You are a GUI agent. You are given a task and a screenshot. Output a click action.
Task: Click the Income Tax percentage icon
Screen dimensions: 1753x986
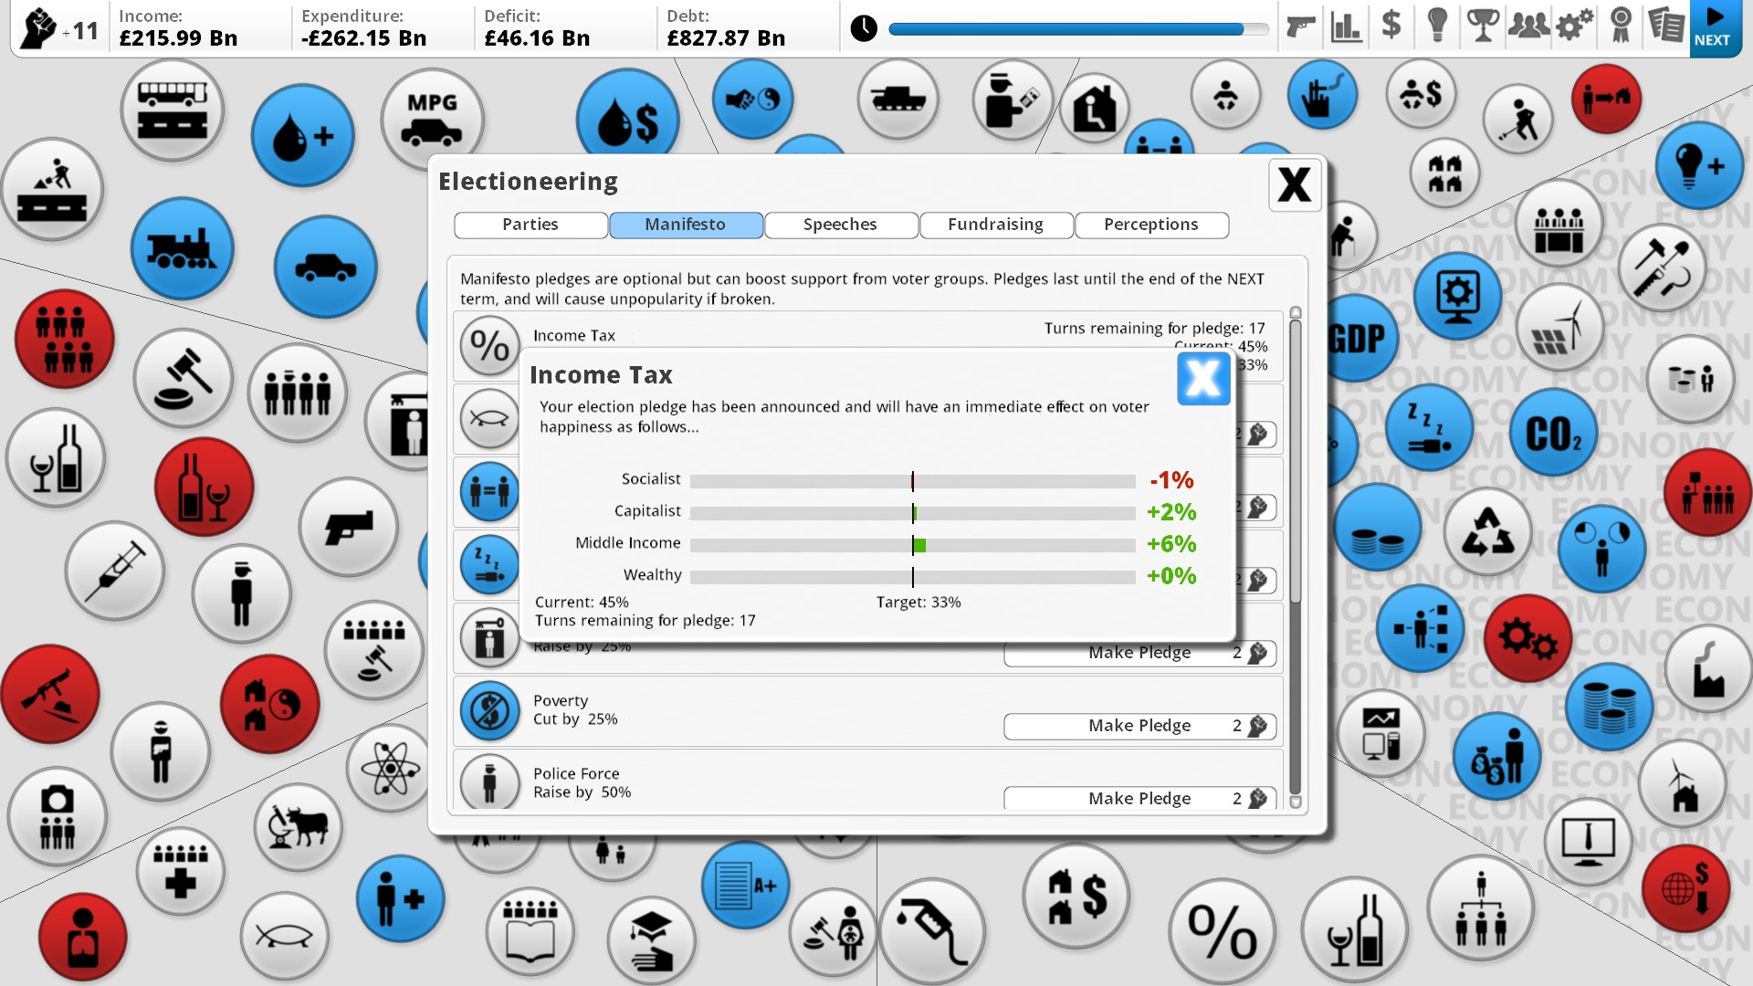(488, 342)
